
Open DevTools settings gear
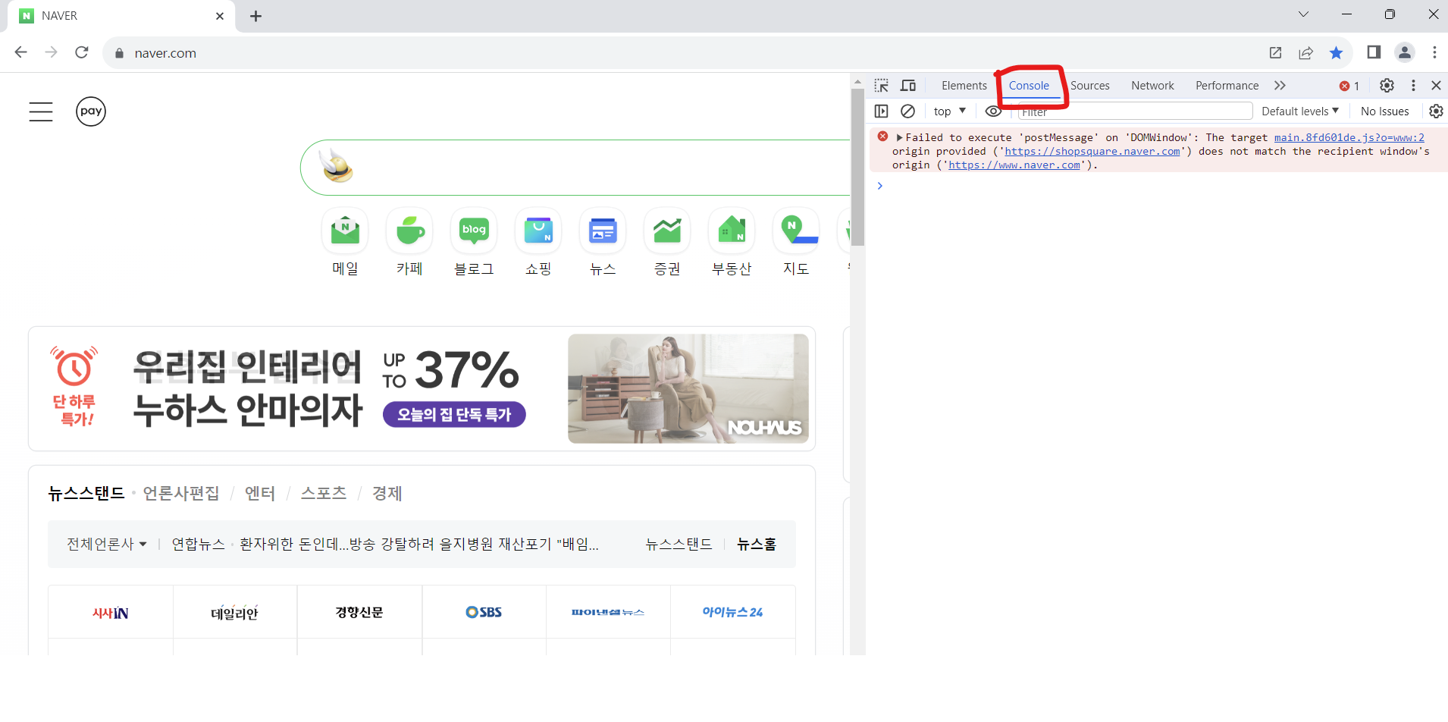[1387, 86]
